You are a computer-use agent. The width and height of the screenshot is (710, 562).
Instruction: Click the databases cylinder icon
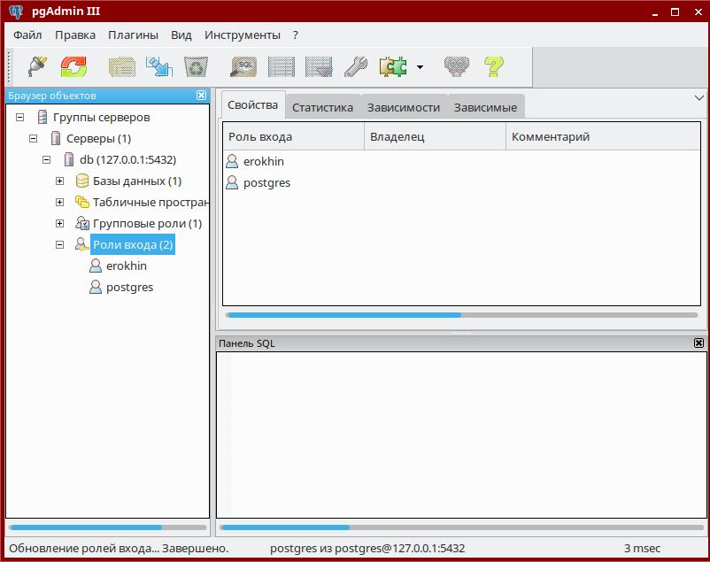[82, 181]
